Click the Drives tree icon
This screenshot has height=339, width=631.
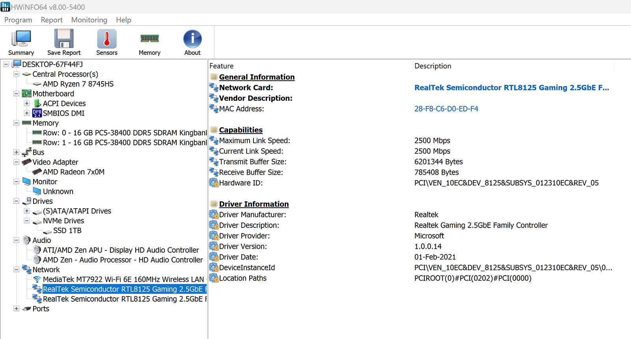(x=27, y=201)
